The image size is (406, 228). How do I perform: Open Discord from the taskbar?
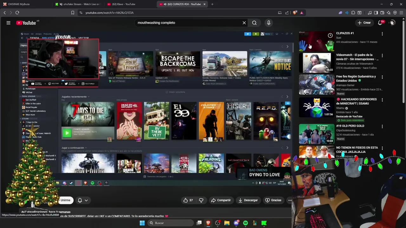point(236,223)
